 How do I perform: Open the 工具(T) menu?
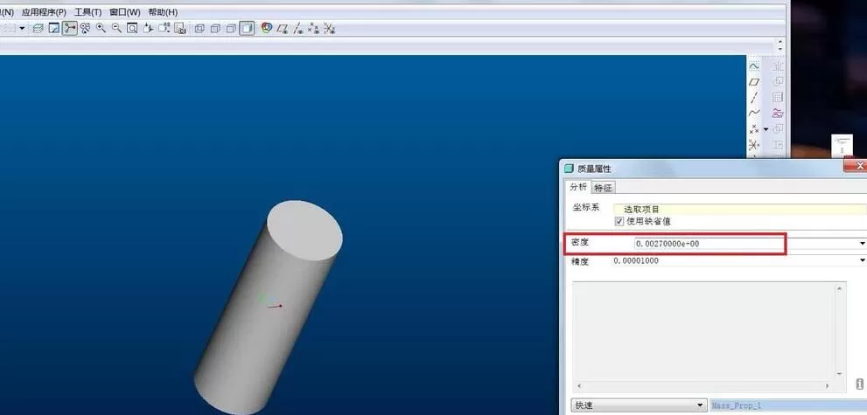click(x=87, y=12)
